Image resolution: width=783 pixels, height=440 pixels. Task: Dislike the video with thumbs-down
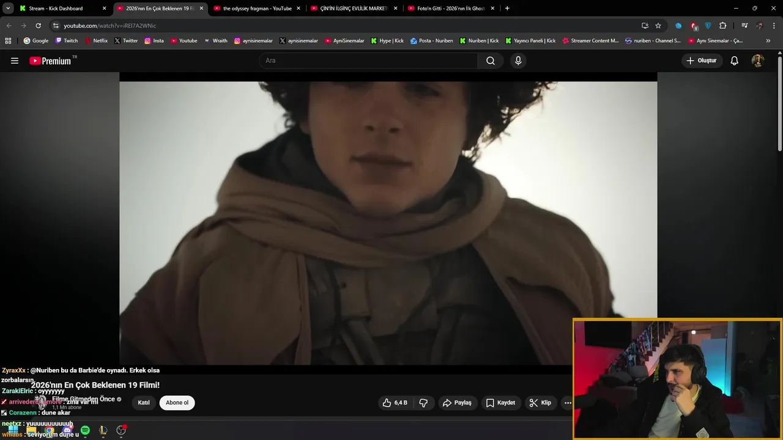(423, 403)
